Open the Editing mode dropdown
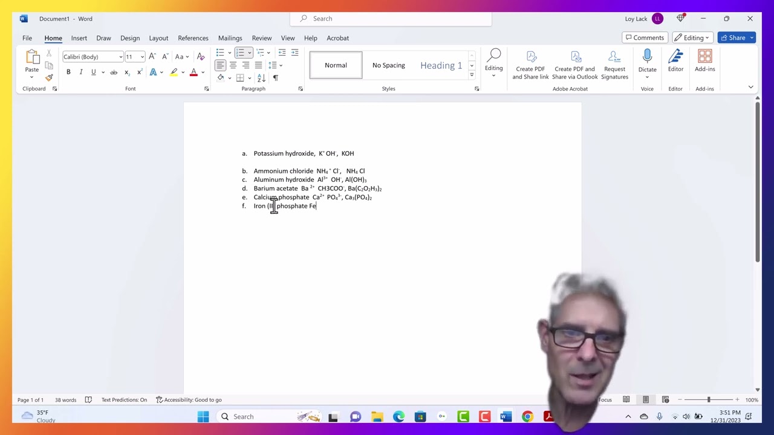This screenshot has width=774, height=435. pyautogui.click(x=692, y=37)
